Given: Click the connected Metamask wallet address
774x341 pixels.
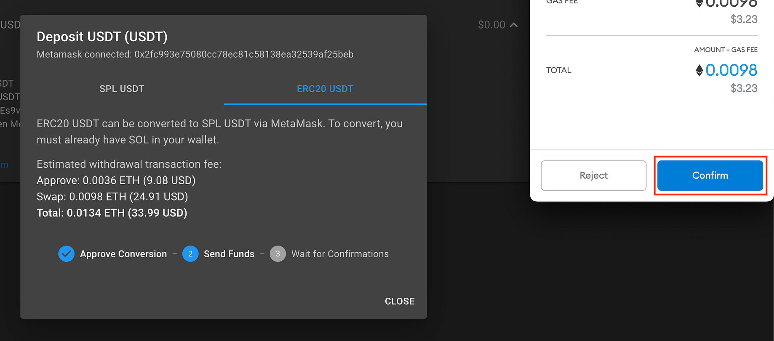Looking at the screenshot, I should click(x=244, y=54).
